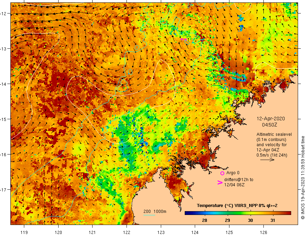Click the -15 latitude axis label
The height and width of the screenshot is (235, 305).
click(3, 119)
